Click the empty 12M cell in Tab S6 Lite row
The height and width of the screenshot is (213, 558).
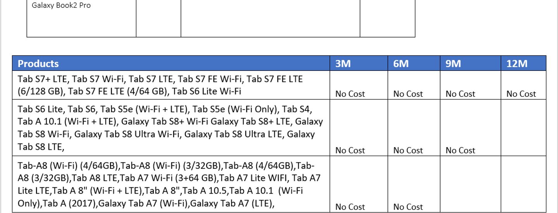(x=523, y=128)
